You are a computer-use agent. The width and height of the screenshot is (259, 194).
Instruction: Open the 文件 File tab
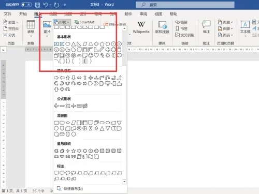coord(8,14)
